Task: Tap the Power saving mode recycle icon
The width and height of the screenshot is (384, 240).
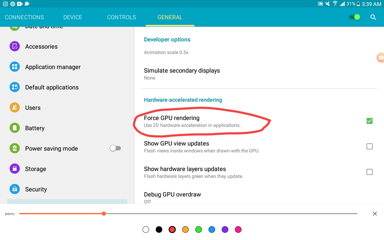Action: pyautogui.click(x=15, y=148)
